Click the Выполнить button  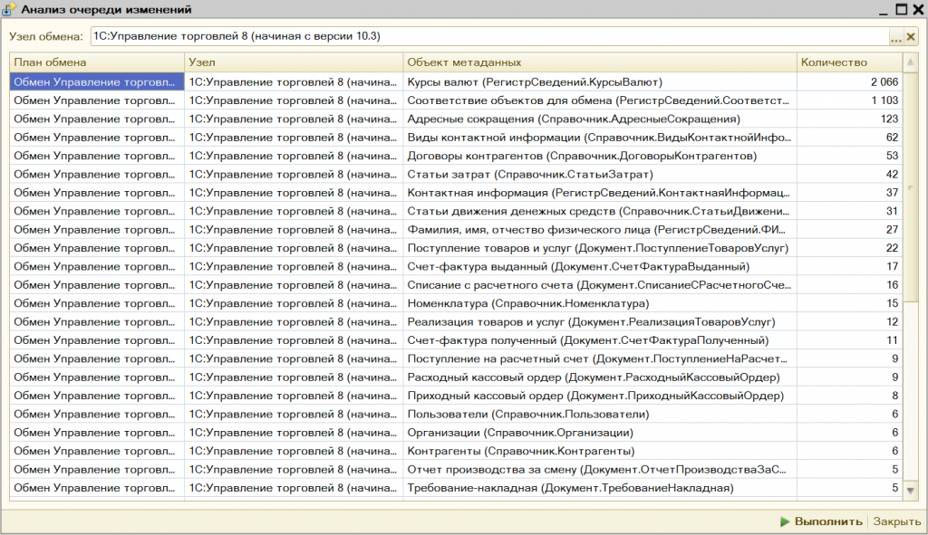coord(821,521)
